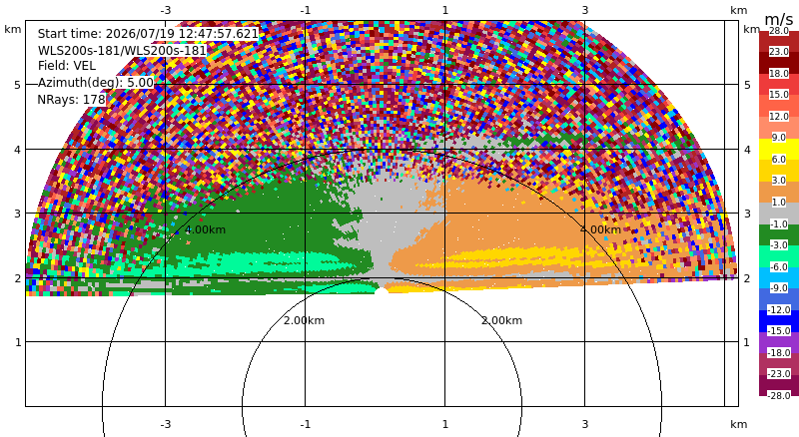Pick the 28.0 m/s dark red swatch
Image resolution: width=799 pixels, height=437 pixels.
tap(779, 42)
